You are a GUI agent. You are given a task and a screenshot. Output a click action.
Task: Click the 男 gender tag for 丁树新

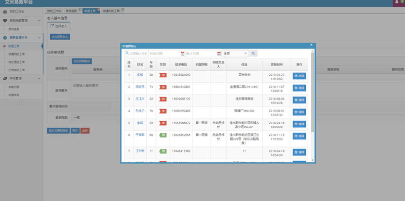[x=163, y=151]
